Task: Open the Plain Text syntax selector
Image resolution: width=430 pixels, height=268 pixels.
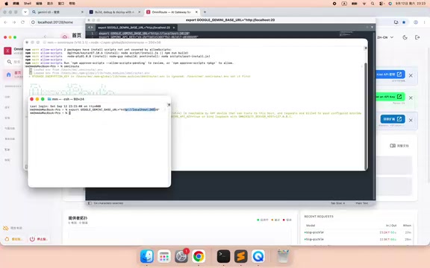Action: pyautogui.click(x=362, y=203)
